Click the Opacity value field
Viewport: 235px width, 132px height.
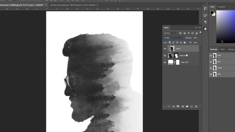[x=195, y=38]
